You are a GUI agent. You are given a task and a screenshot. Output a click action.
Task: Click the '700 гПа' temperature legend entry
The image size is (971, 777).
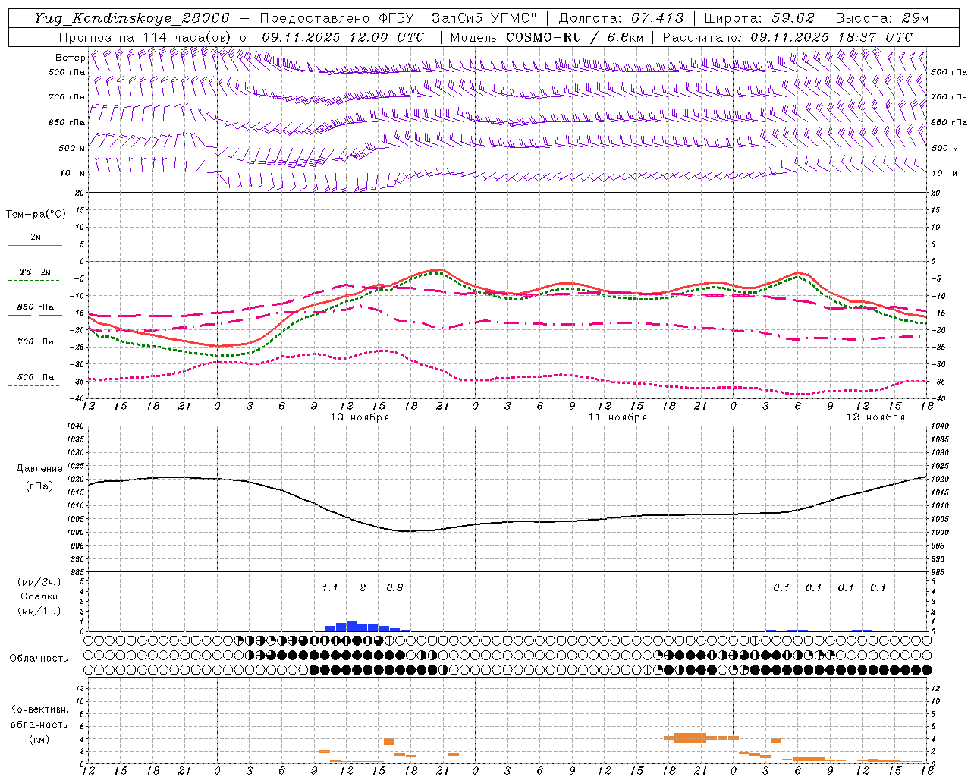click(36, 342)
